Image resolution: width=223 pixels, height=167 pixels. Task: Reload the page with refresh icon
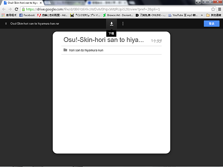(16, 9)
